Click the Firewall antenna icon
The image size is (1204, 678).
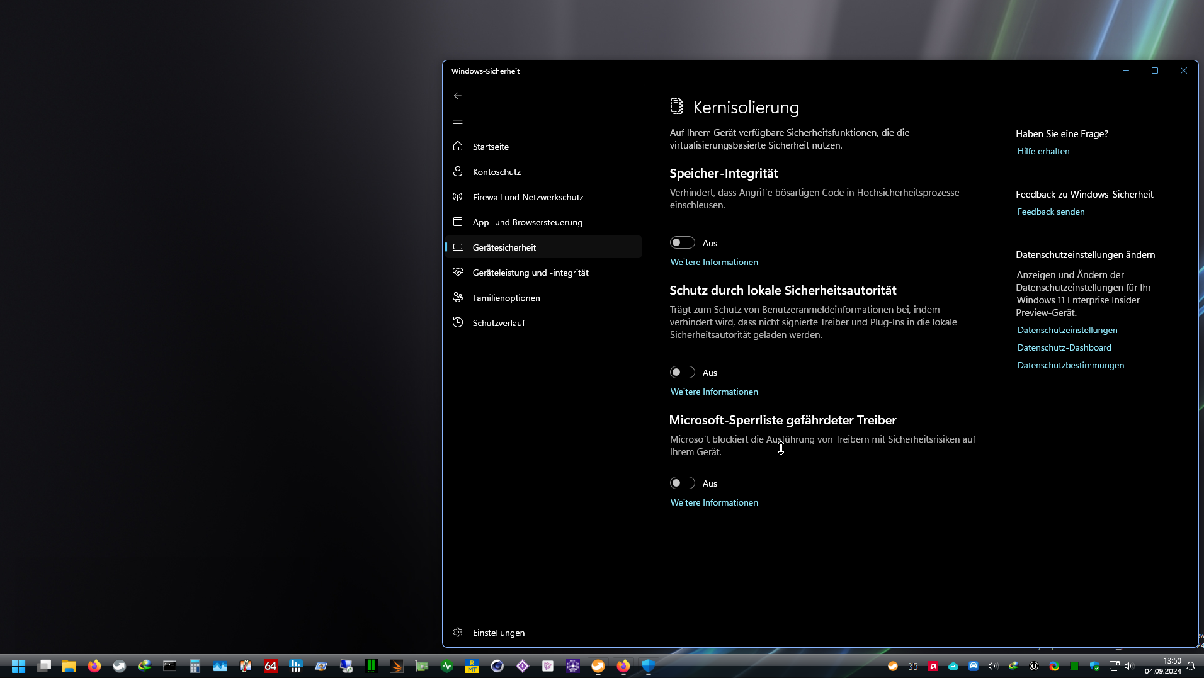(458, 196)
